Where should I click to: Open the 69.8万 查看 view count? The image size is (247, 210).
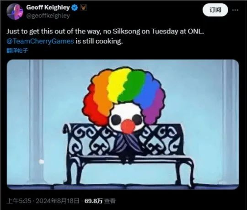point(100,201)
